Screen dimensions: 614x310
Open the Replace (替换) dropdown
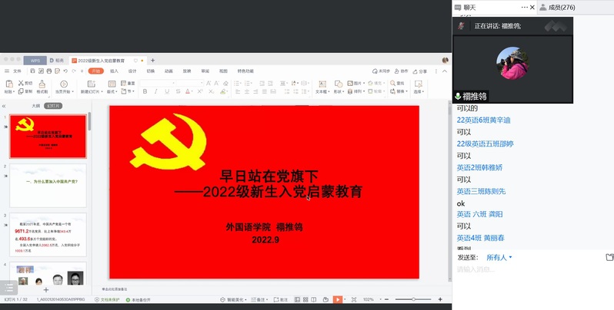pos(399,91)
